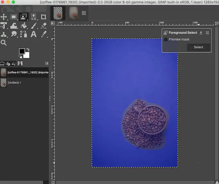Image resolution: width=219 pixels, height=184 pixels.
Task: Open the white background color swatch
Action: (27, 56)
